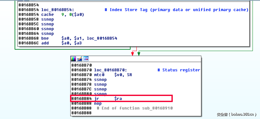Viewport: 260px width, 119px height.
Task: Click the loc_8016BB70 label
Action: 111,70
